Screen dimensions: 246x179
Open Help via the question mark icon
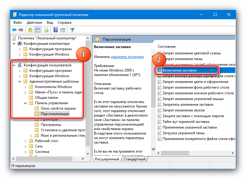55,30
